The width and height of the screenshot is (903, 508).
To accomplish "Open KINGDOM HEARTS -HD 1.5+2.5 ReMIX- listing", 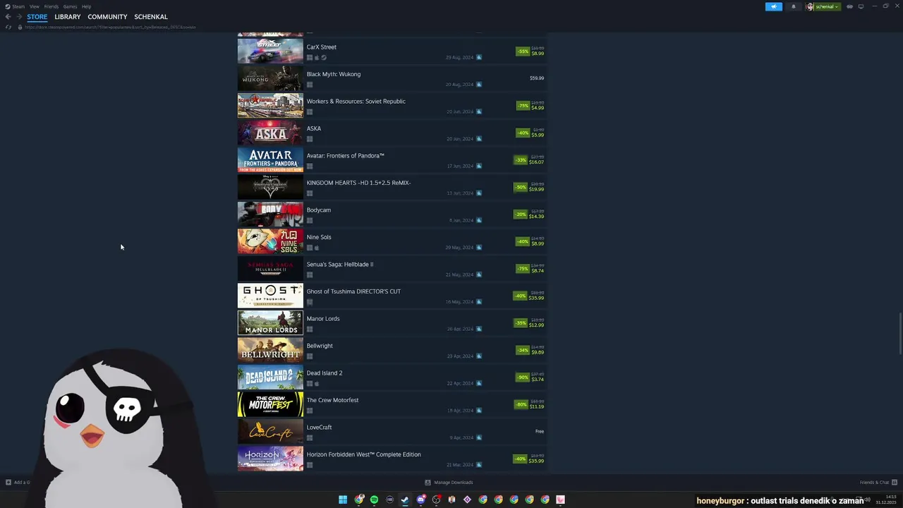I will [x=392, y=187].
